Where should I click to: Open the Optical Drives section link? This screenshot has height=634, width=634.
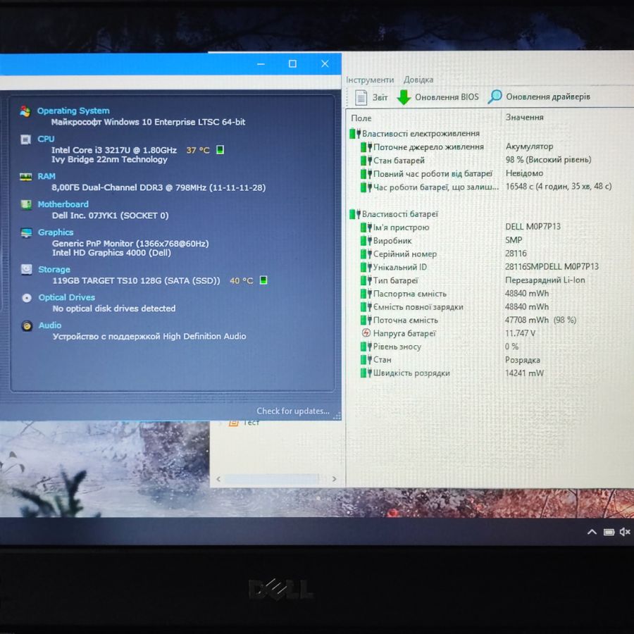[x=67, y=297]
